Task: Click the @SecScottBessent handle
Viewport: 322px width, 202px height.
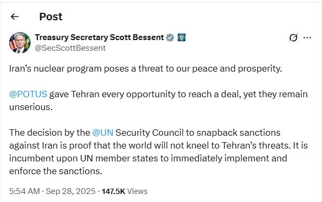Action: point(70,48)
